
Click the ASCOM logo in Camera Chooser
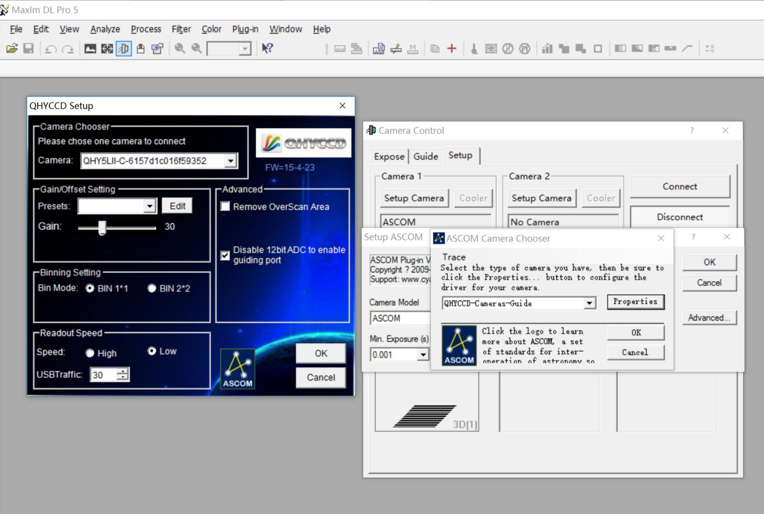(459, 345)
